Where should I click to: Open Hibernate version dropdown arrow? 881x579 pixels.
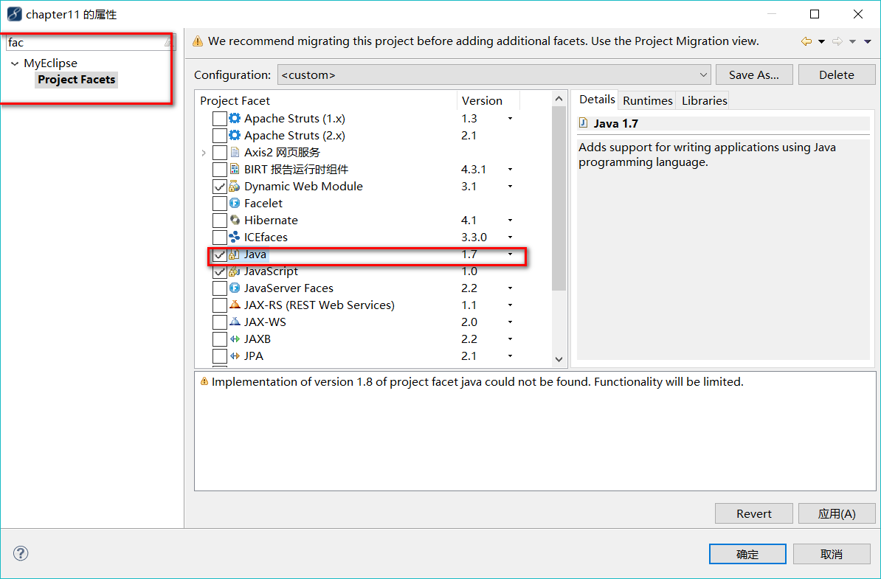(x=510, y=220)
